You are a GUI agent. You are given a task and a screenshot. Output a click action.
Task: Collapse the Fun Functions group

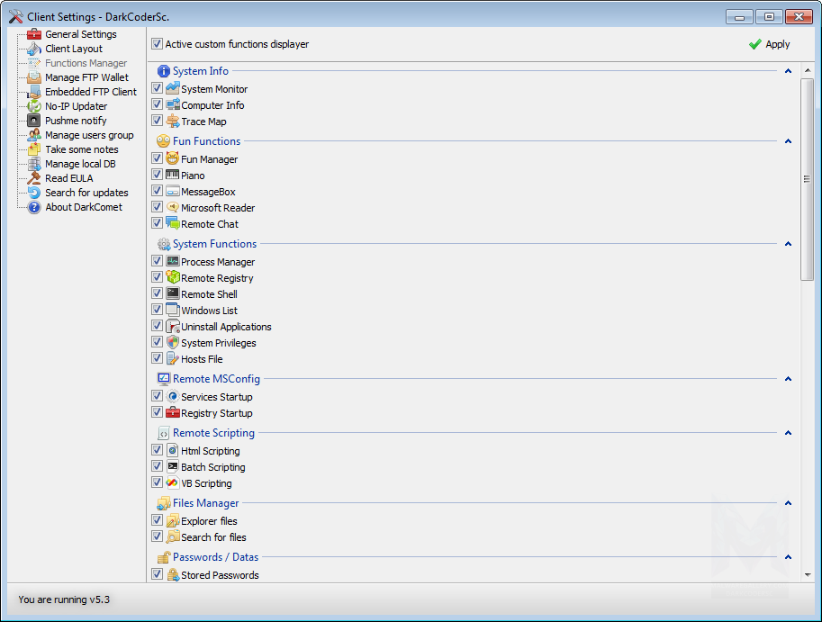[x=788, y=141]
